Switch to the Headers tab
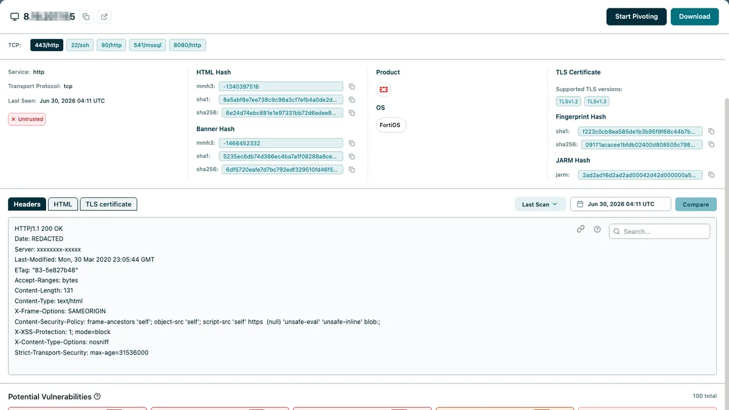729x410 pixels. point(27,204)
